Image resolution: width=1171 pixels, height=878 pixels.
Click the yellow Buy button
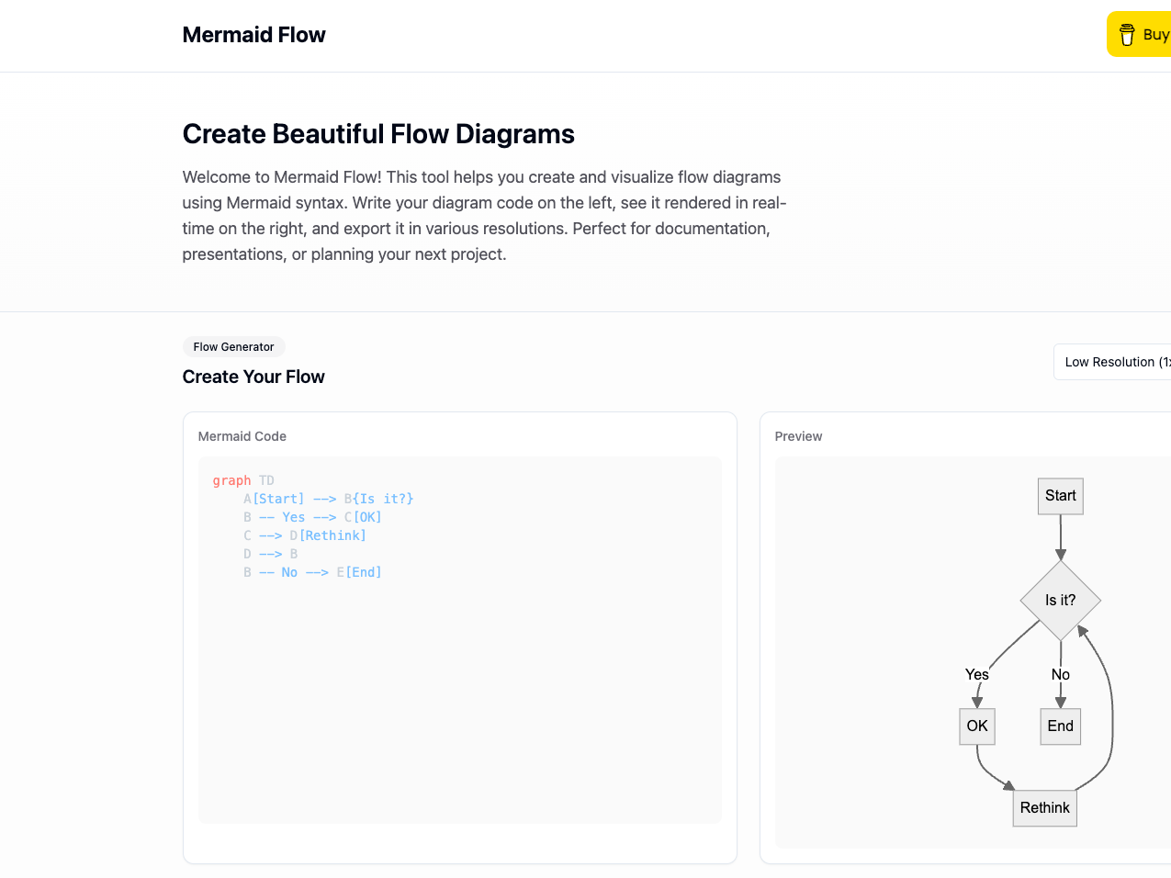(1148, 34)
